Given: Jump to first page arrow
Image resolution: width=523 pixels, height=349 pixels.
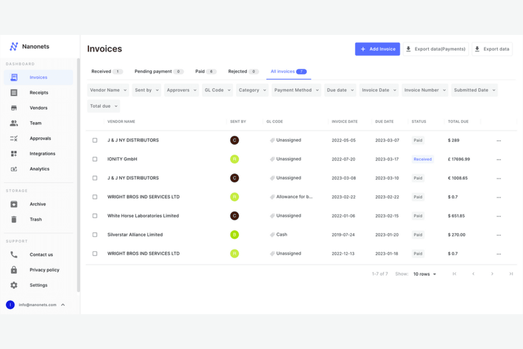Looking at the screenshot, I should tap(454, 274).
